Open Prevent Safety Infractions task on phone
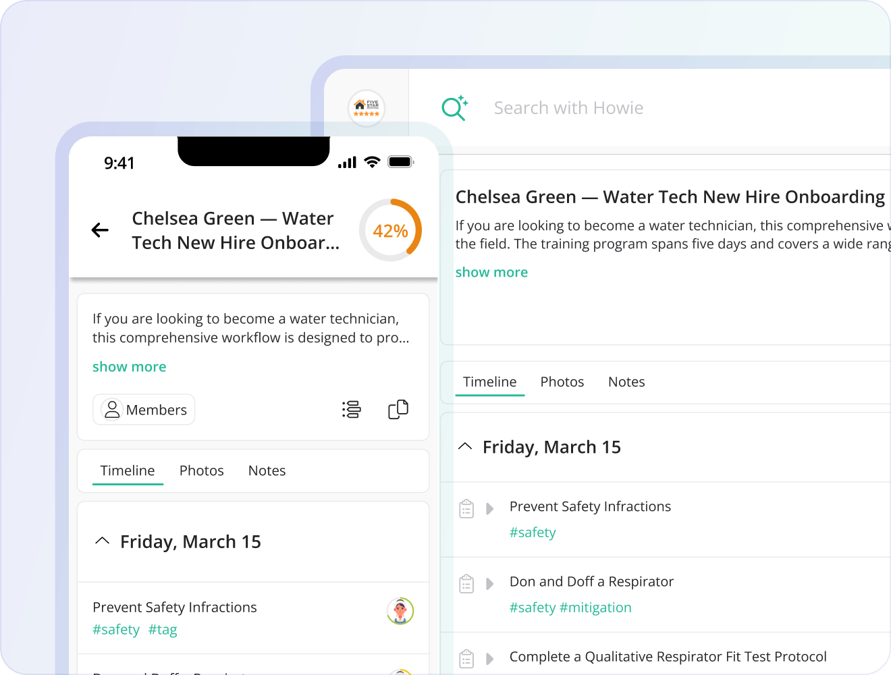The width and height of the screenshot is (891, 675). coord(175,607)
